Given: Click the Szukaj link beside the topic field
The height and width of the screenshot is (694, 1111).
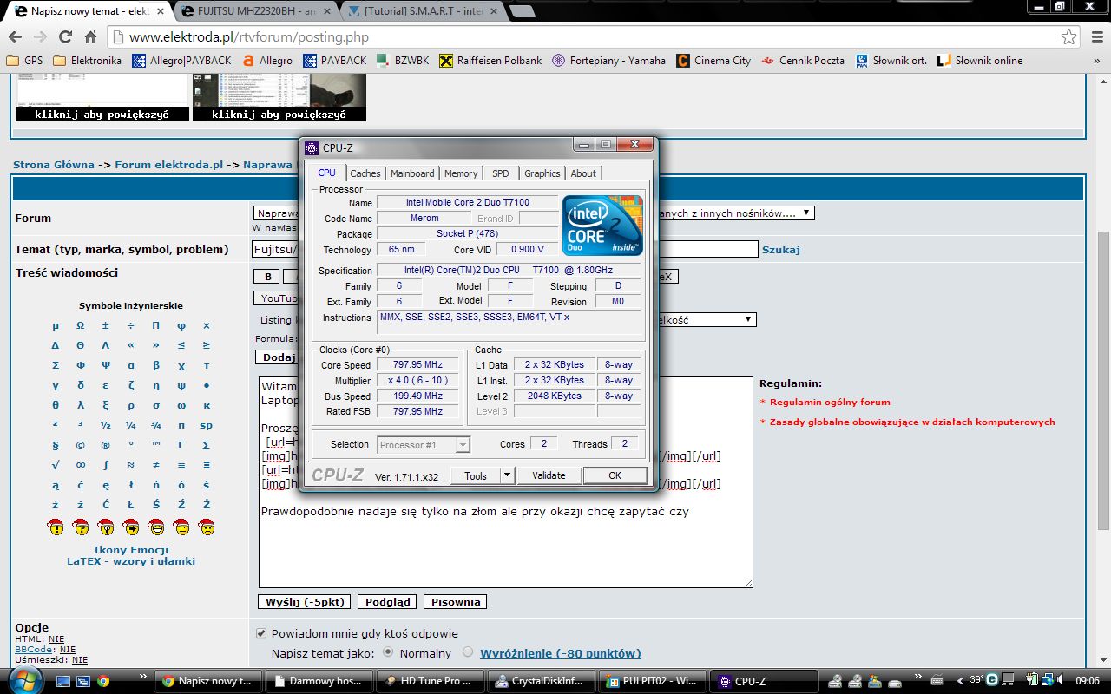Looking at the screenshot, I should click(781, 250).
